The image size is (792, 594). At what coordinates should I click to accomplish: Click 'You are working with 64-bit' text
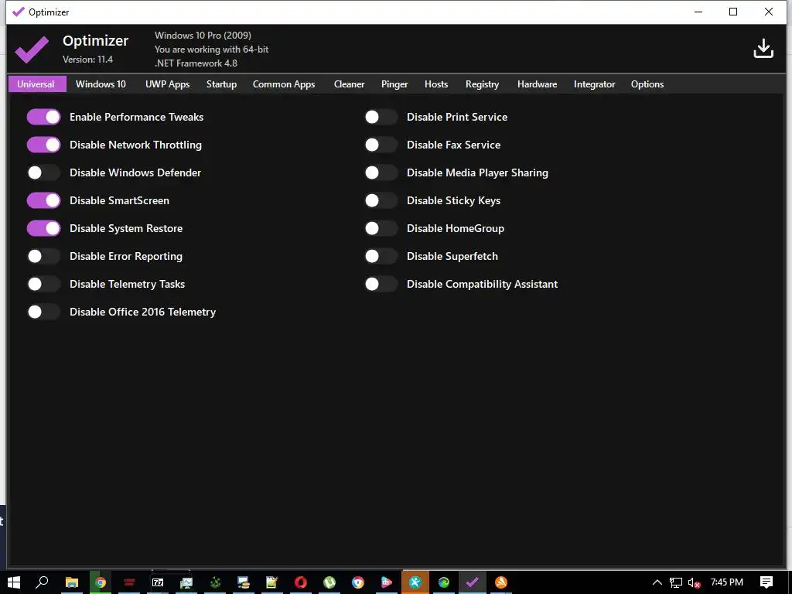[x=211, y=49]
